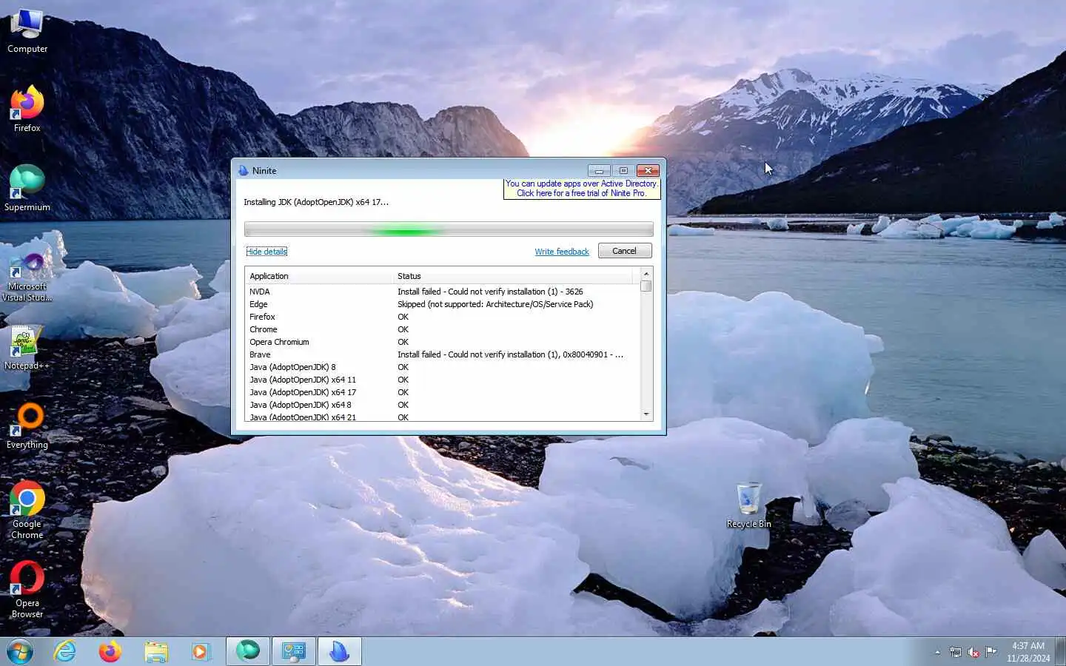Screen dimensions: 1066x666
Task: Click the Ninite Pro free trial notice
Action: pyautogui.click(x=582, y=189)
